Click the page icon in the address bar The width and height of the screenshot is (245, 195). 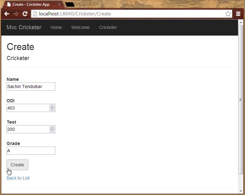(x=35, y=14)
